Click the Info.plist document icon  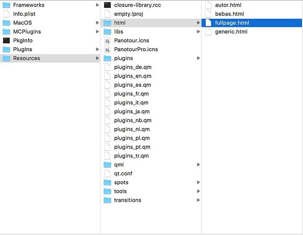7,14
